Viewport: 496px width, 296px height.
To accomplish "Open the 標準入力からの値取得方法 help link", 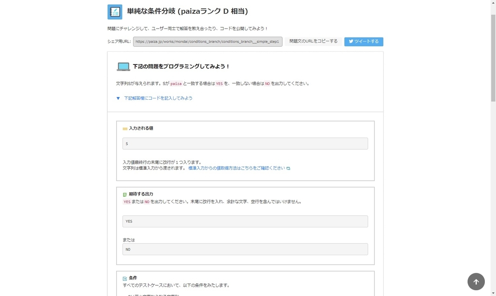I will point(236,168).
